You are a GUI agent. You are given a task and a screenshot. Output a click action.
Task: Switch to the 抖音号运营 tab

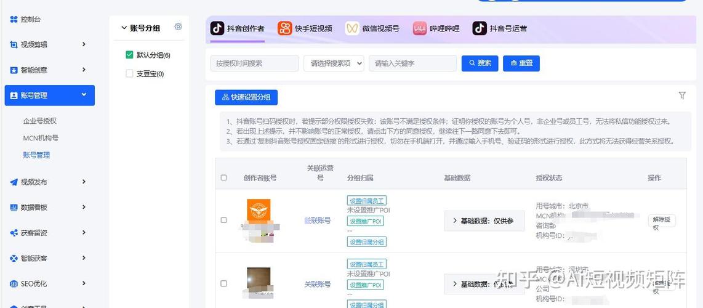(x=499, y=29)
